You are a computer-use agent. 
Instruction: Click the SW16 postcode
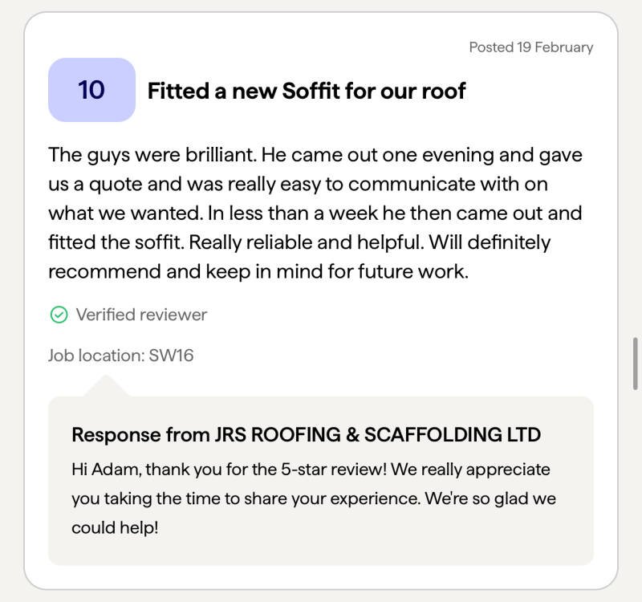point(172,355)
